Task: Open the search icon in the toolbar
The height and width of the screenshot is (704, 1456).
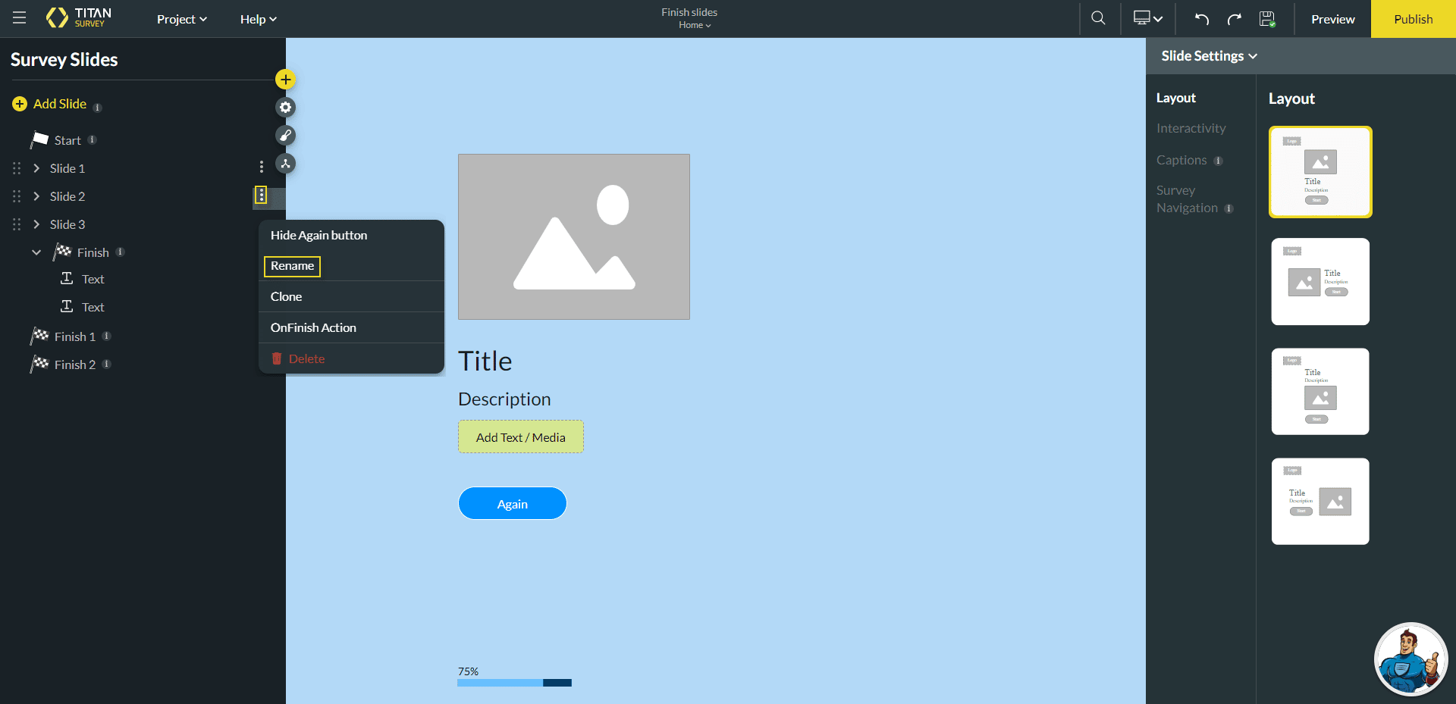Action: click(1098, 17)
